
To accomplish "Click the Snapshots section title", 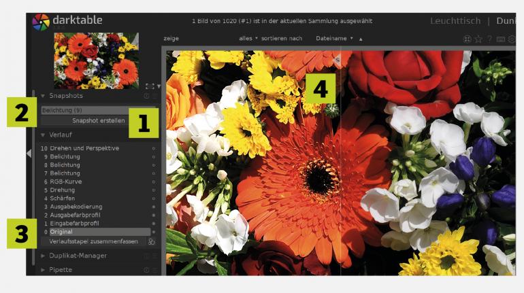I will pyautogui.click(x=66, y=96).
